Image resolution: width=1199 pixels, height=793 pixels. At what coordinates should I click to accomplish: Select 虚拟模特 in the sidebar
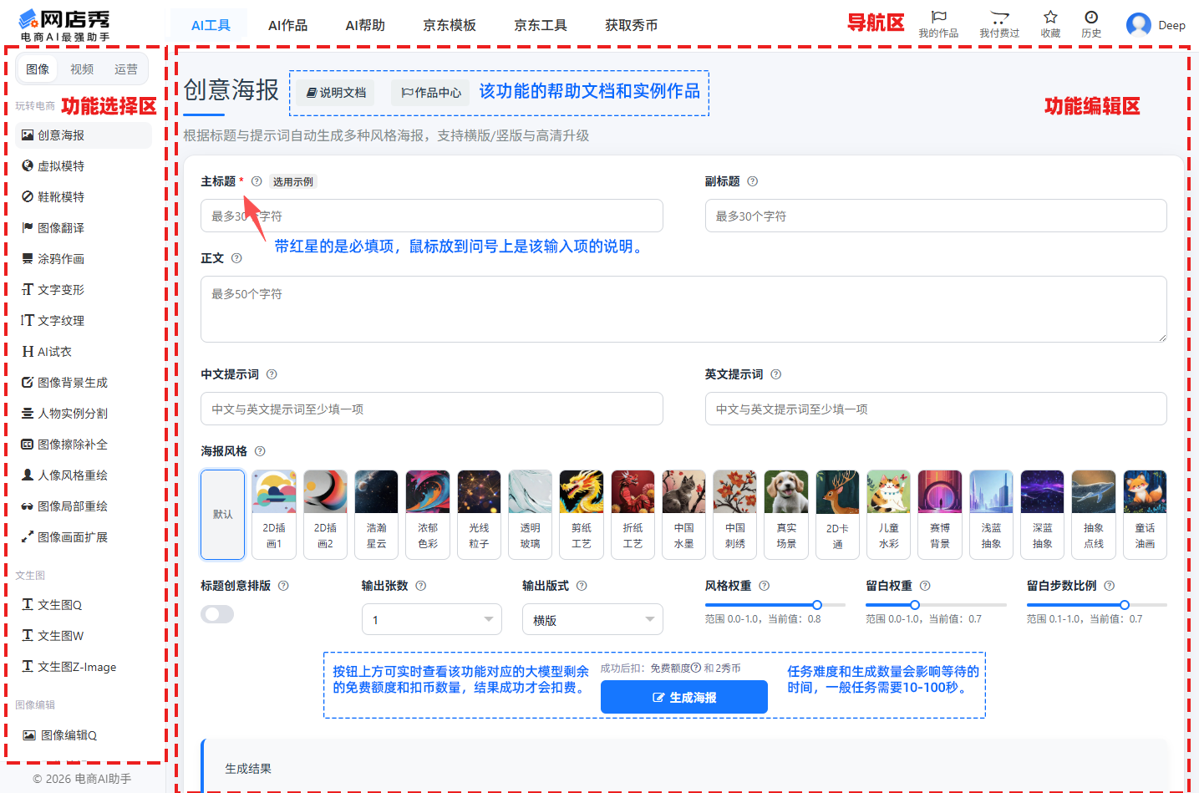tap(61, 166)
